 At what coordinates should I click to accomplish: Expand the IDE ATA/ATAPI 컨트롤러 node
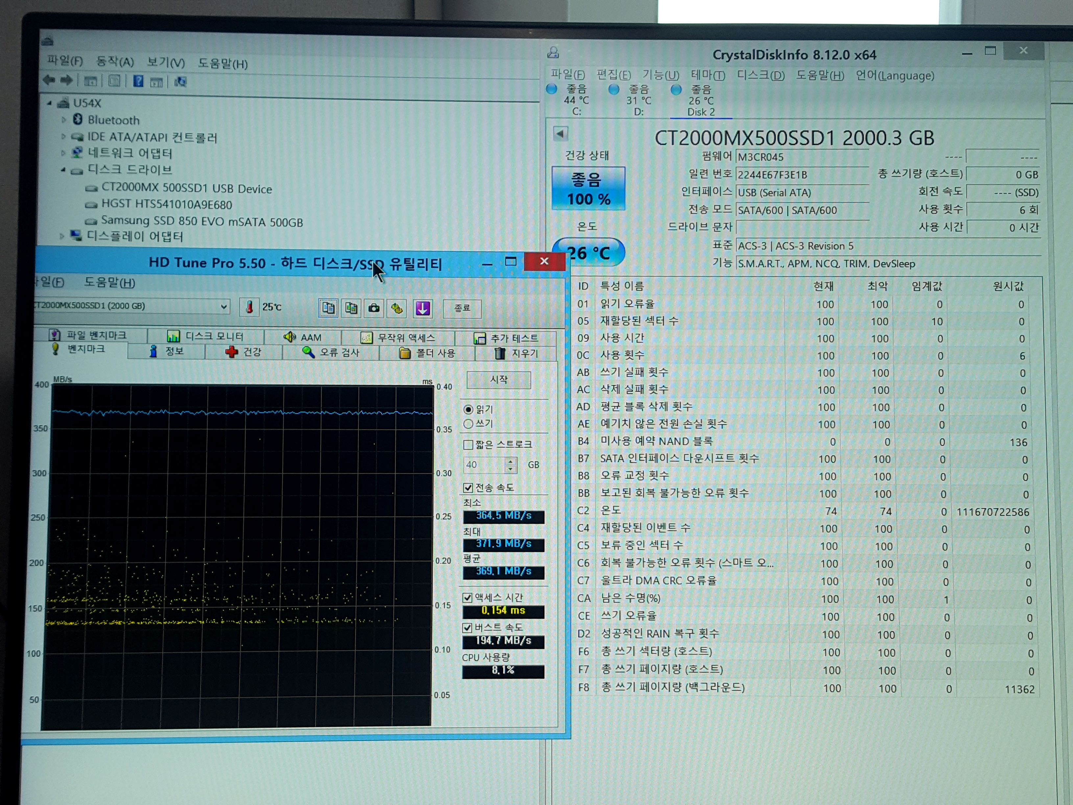(x=63, y=137)
